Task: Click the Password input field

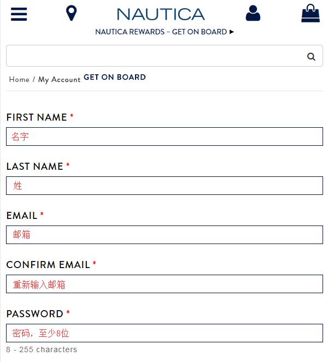Action: [x=165, y=333]
